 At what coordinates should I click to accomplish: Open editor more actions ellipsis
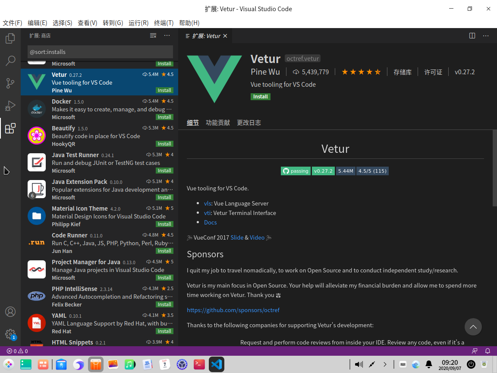click(x=486, y=35)
